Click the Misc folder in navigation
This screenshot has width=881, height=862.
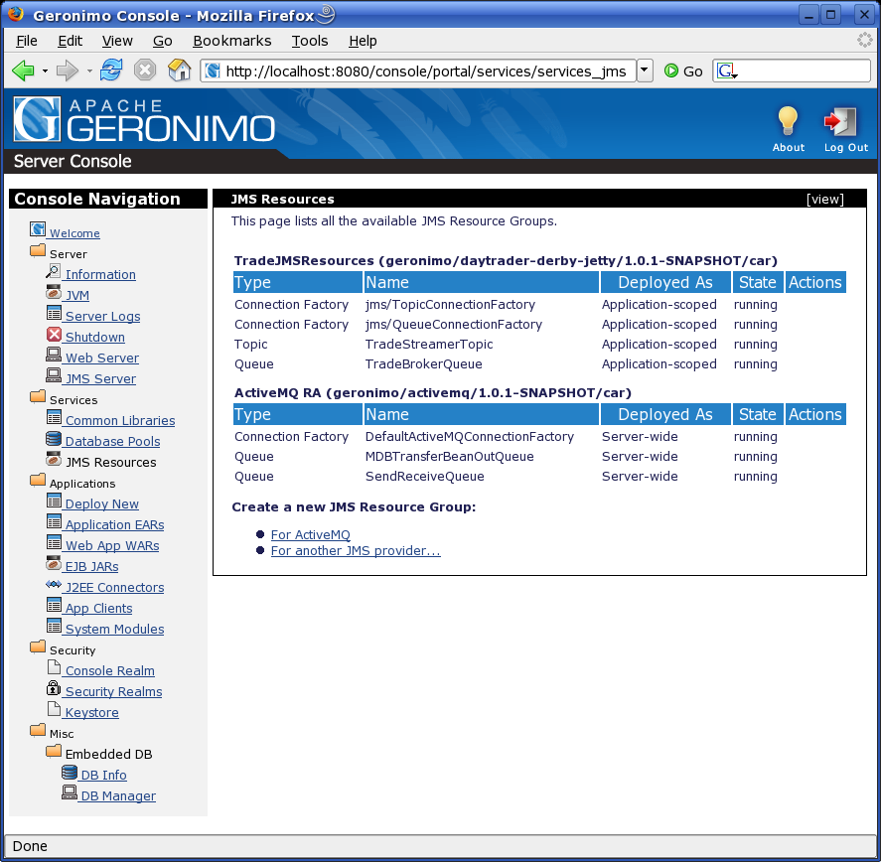[38, 730]
